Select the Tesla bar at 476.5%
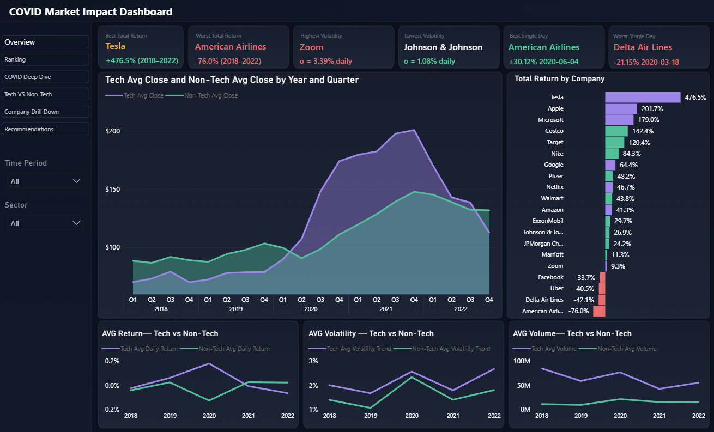 click(x=643, y=98)
